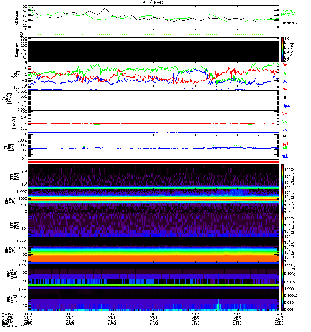
Task: Click the orange ESA electrons spectrogram band
Action: click(x=153, y=258)
